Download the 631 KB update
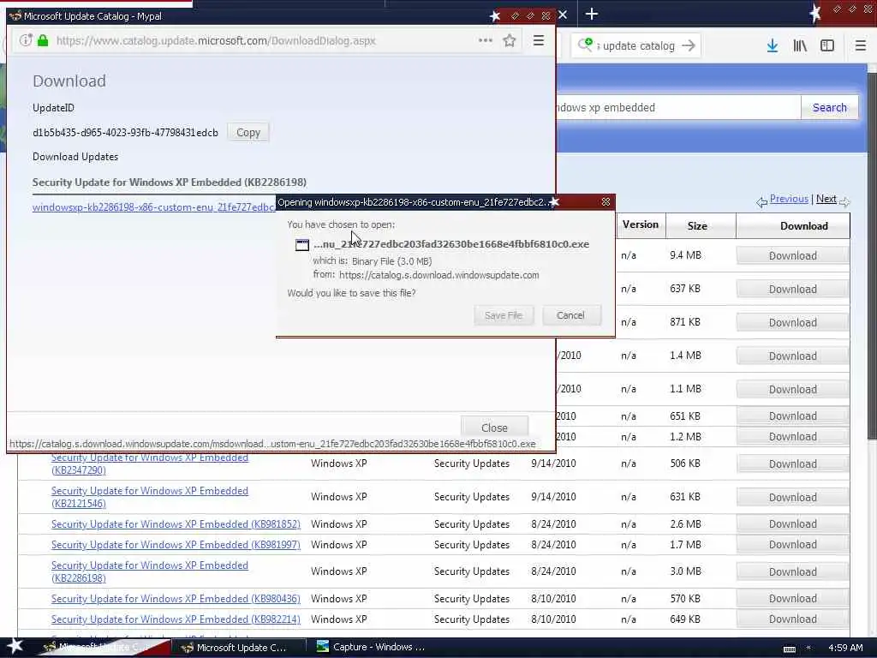This screenshot has height=658, width=877. (x=792, y=498)
